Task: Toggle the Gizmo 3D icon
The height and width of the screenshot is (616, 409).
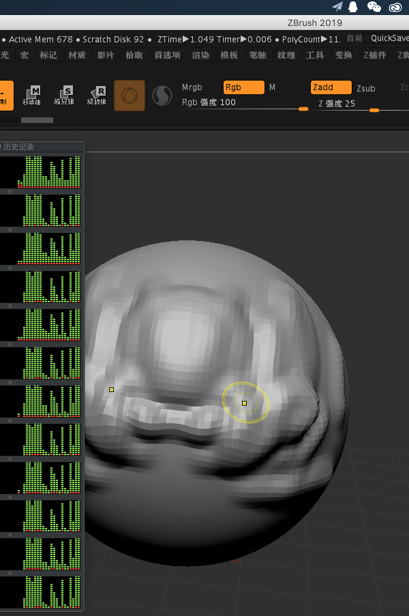Action: (130, 96)
